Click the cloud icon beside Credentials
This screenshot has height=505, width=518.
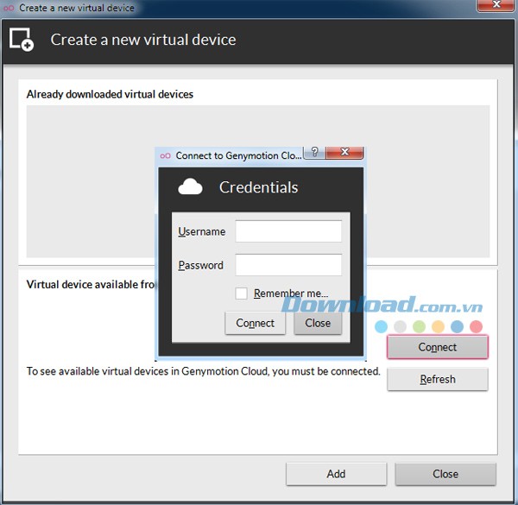click(x=190, y=186)
